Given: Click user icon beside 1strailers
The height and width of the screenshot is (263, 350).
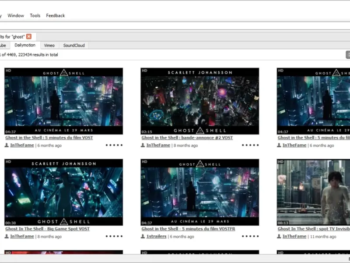Looking at the screenshot, I should pos(143,236).
